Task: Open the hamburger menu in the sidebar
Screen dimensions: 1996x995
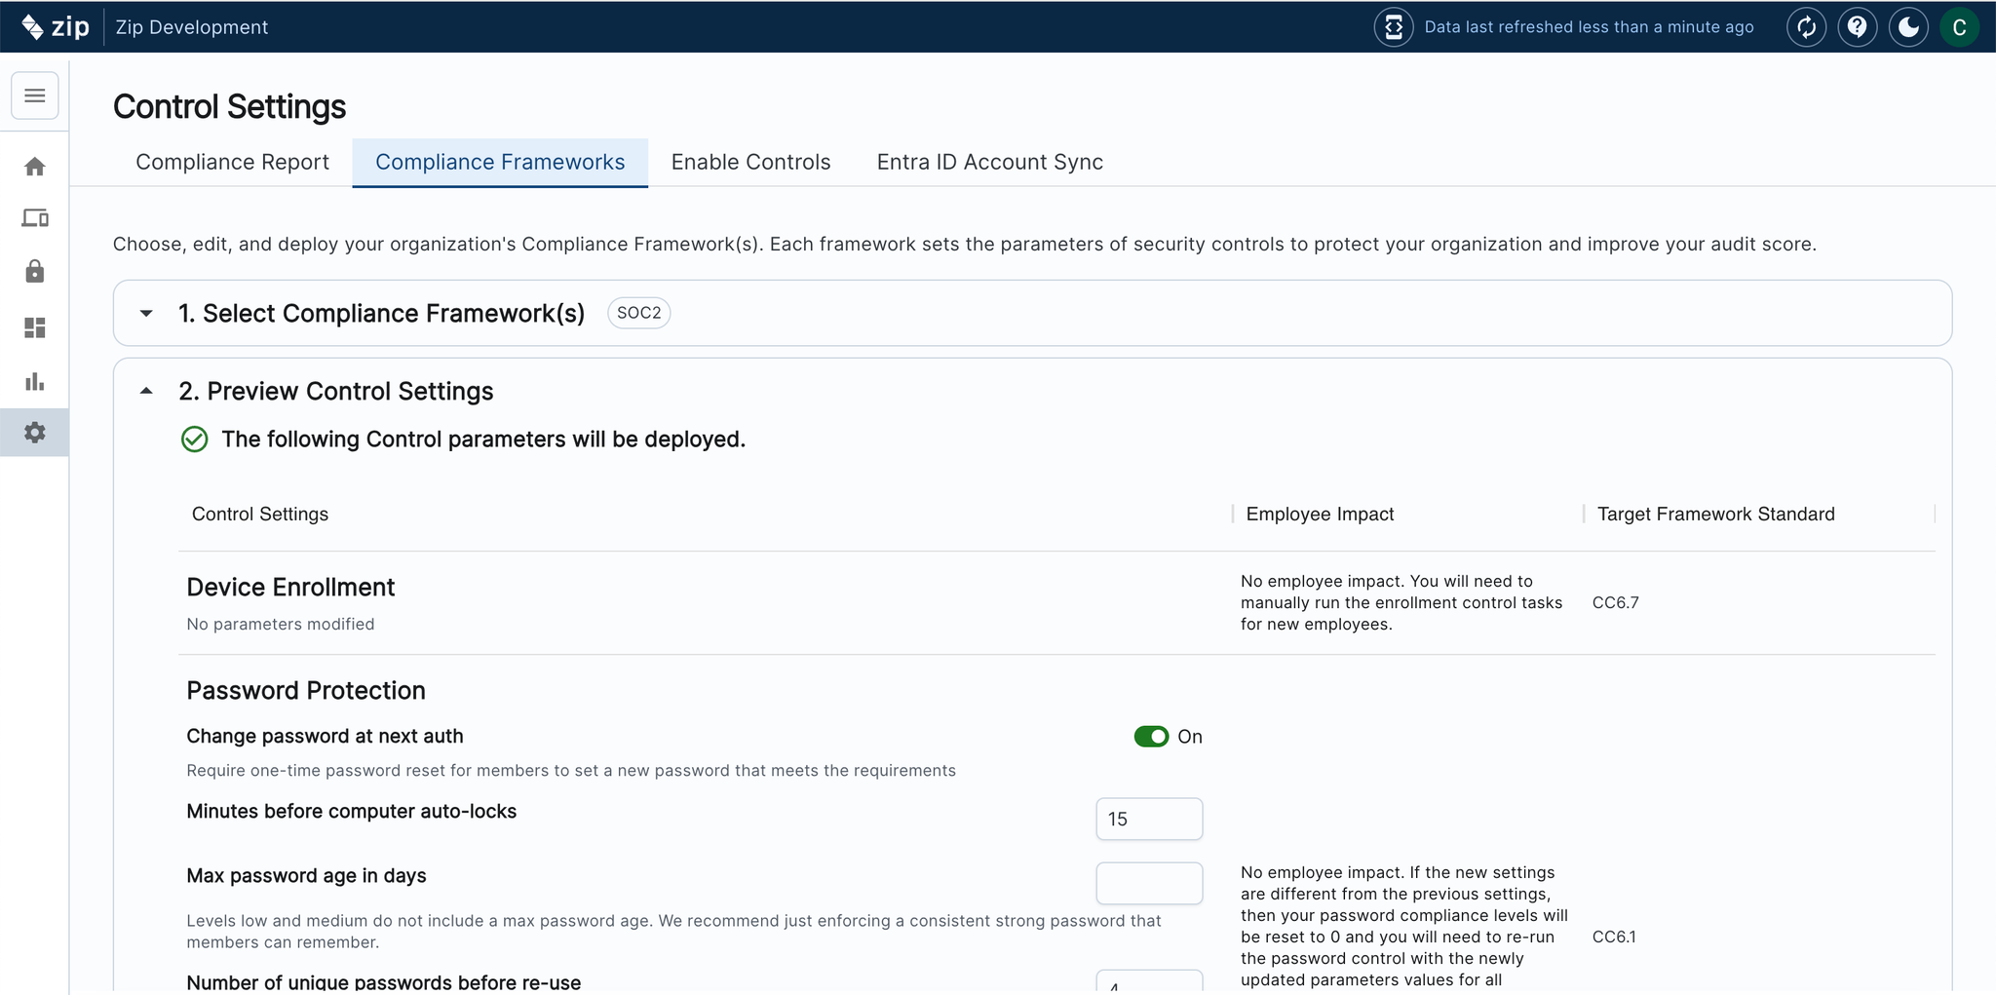Action: pos(35,96)
